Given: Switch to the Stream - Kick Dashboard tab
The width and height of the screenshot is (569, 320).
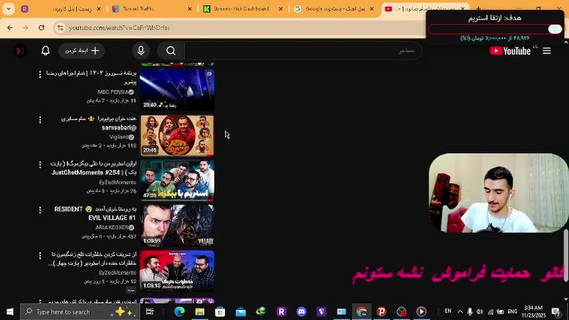Looking at the screenshot, I should click(241, 9).
